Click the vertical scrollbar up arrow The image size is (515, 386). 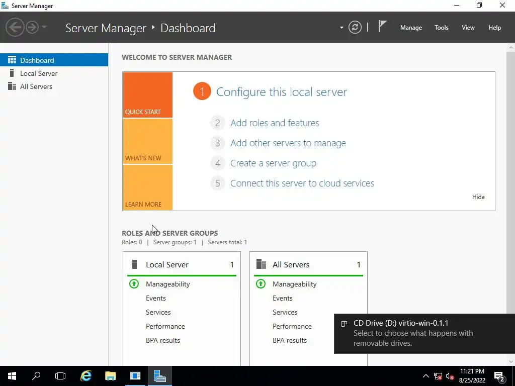(x=511, y=48)
